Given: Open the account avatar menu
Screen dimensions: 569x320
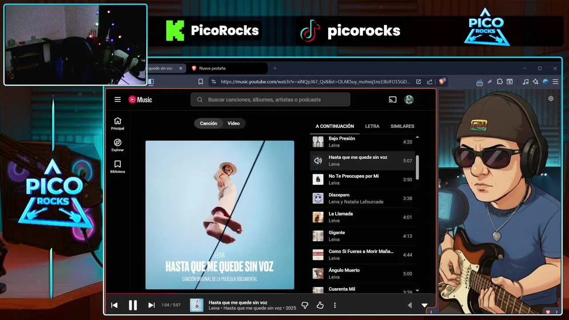Looking at the screenshot, I should (x=409, y=100).
